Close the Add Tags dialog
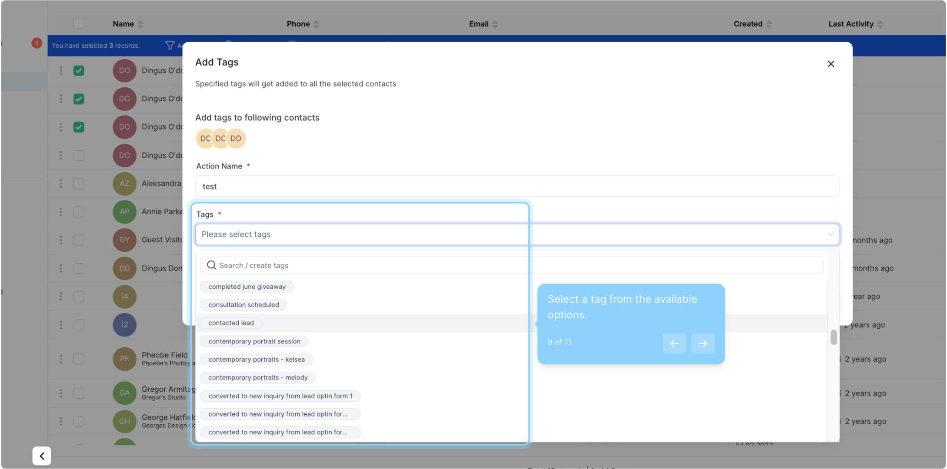Image resolution: width=947 pixels, height=469 pixels. [830, 64]
